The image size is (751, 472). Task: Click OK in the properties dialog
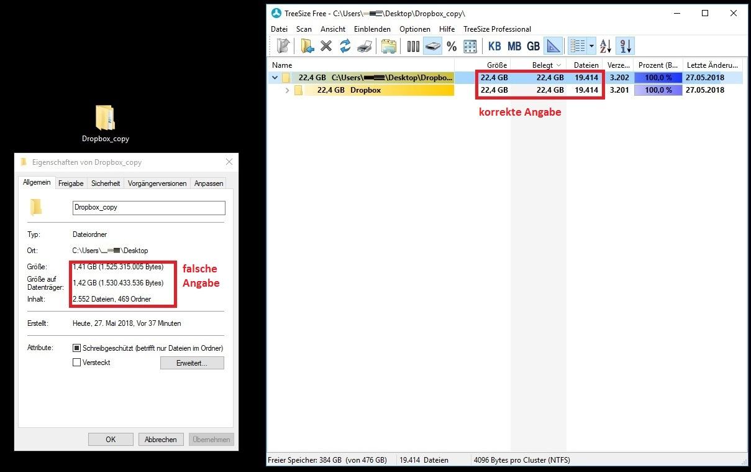(x=111, y=440)
